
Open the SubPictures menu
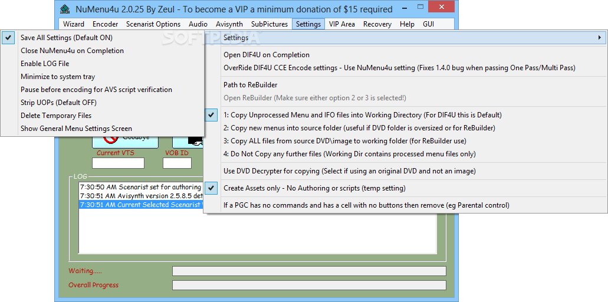click(x=270, y=24)
